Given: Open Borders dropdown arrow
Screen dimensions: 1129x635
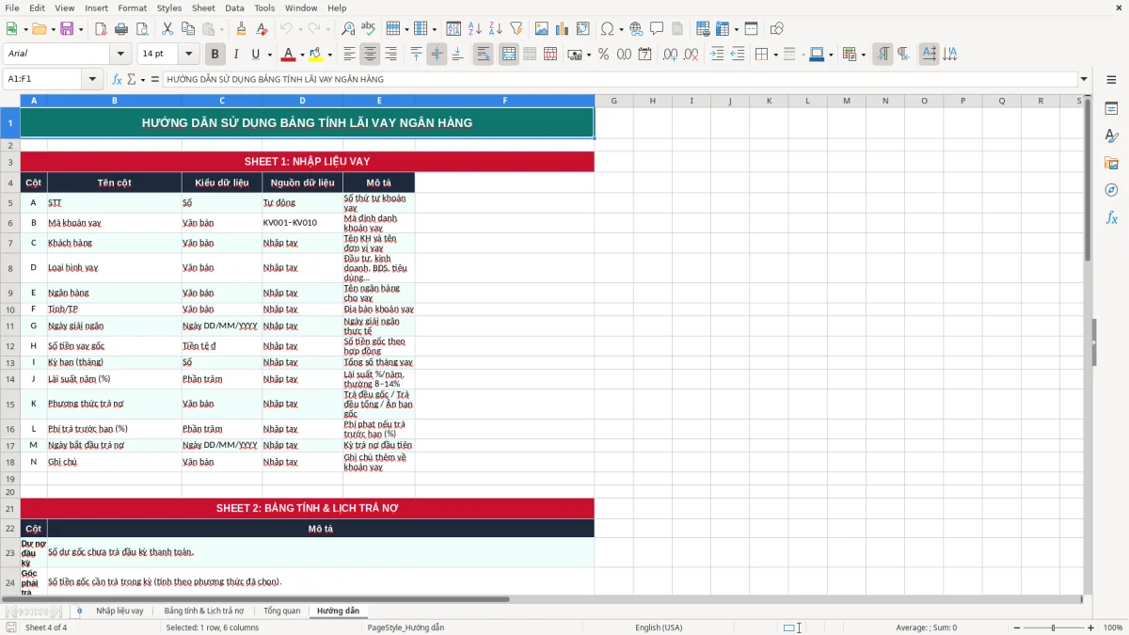Looking at the screenshot, I should pos(775,55).
